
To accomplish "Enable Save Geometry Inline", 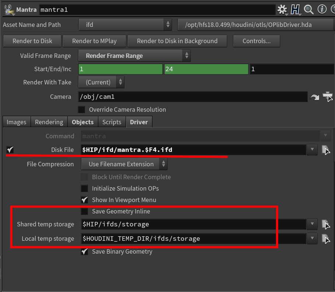I will tap(84, 211).
